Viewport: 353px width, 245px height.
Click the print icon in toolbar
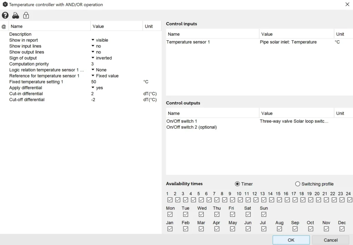(16, 15)
